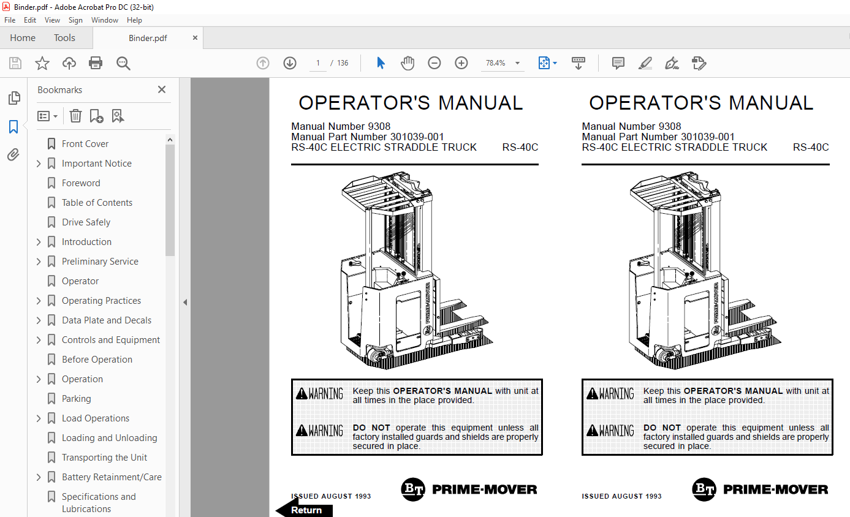Open the bookmark options dropdown menu
Image resolution: width=850 pixels, height=517 pixels.
click(47, 116)
